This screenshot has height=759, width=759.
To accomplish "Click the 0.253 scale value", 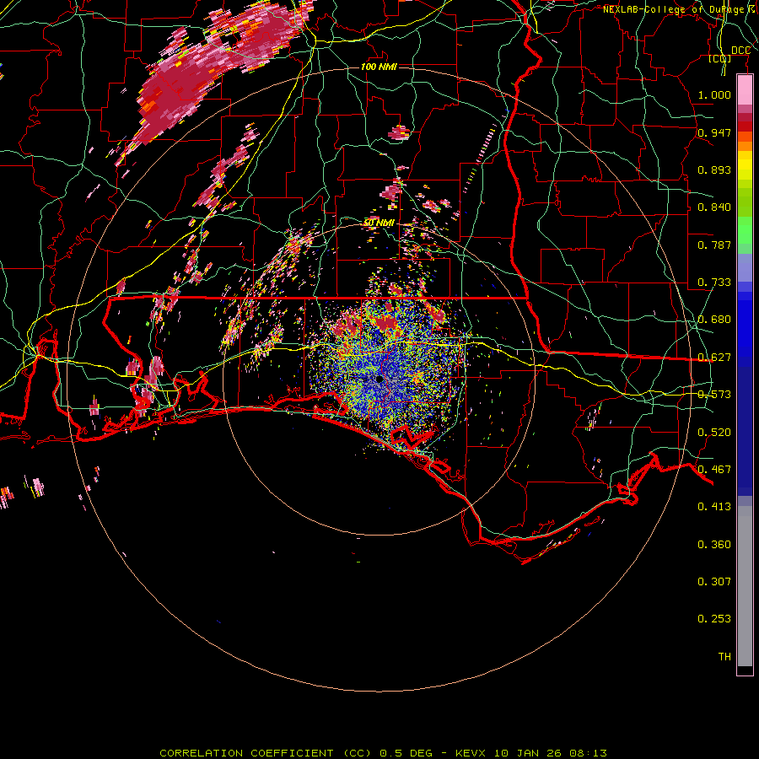I will 714,619.
